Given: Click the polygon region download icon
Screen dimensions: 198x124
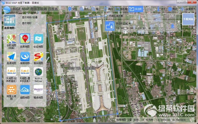Looking at the screenshot, I should [110, 26].
